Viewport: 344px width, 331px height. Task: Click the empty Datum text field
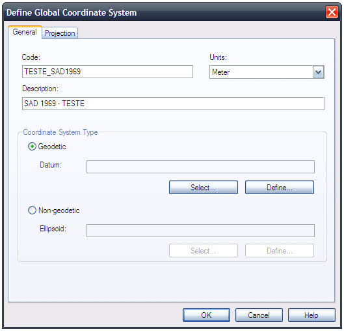pos(200,167)
